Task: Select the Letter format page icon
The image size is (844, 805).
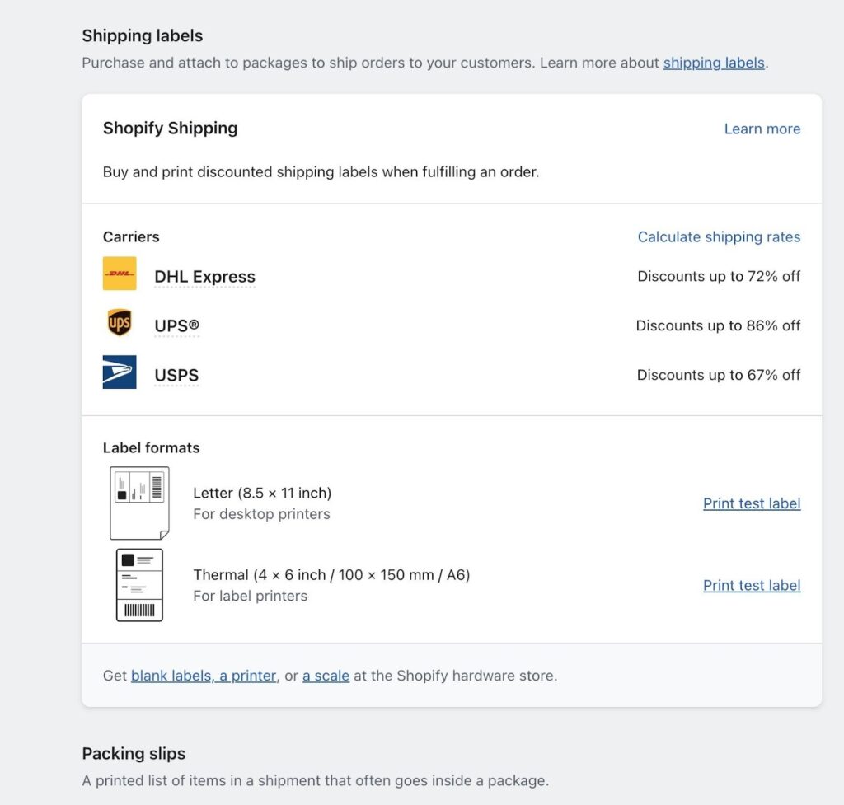Action: click(139, 503)
